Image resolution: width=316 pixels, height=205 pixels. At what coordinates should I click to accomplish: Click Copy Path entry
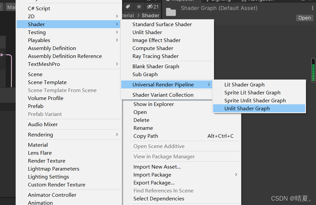pos(181,136)
